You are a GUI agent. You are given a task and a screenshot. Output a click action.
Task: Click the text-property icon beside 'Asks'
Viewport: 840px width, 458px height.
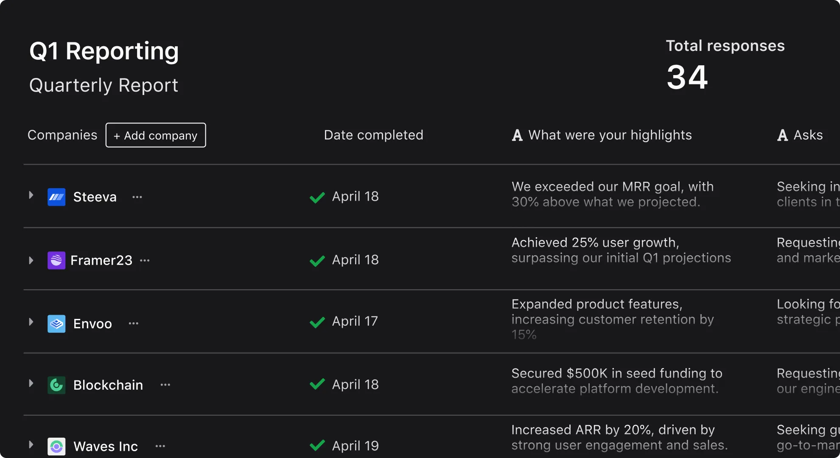783,135
